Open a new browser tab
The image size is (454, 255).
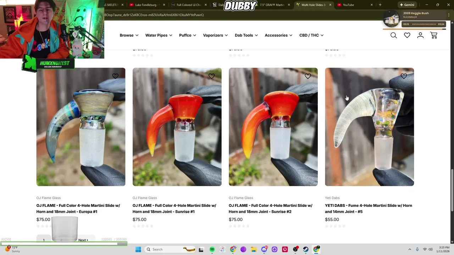click(x=380, y=5)
